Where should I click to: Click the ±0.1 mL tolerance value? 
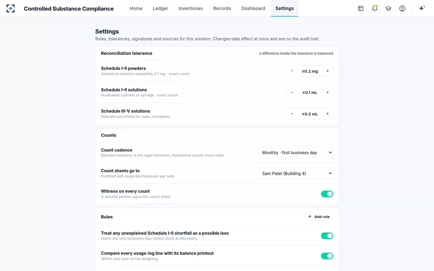coord(310,93)
